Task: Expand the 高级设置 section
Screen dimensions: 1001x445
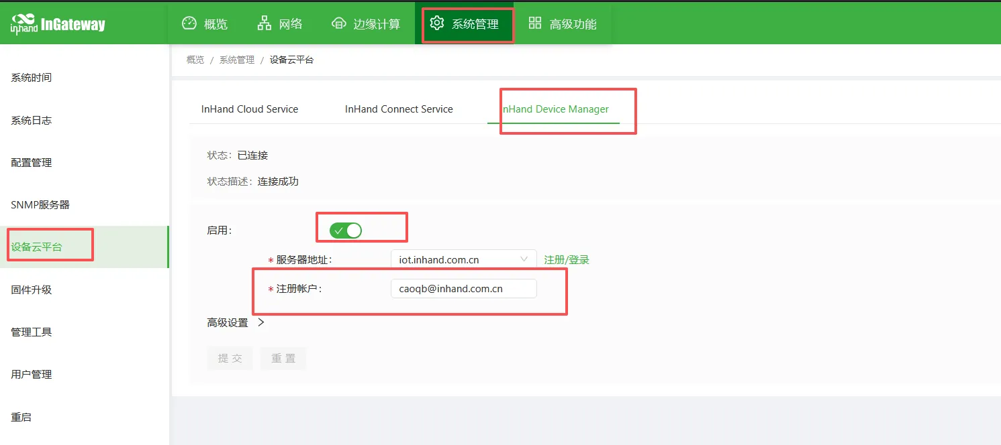Action: 236,322
